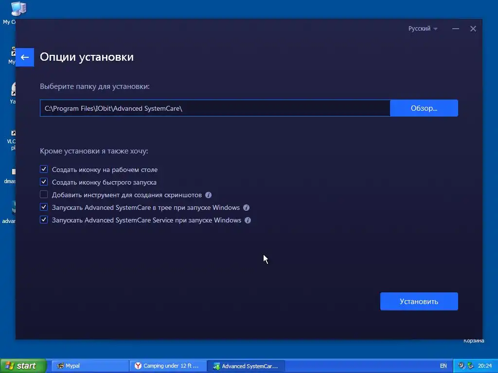Select the Корзина recycle bin label
Viewport: 498px width, 373px height.
[x=474, y=340]
